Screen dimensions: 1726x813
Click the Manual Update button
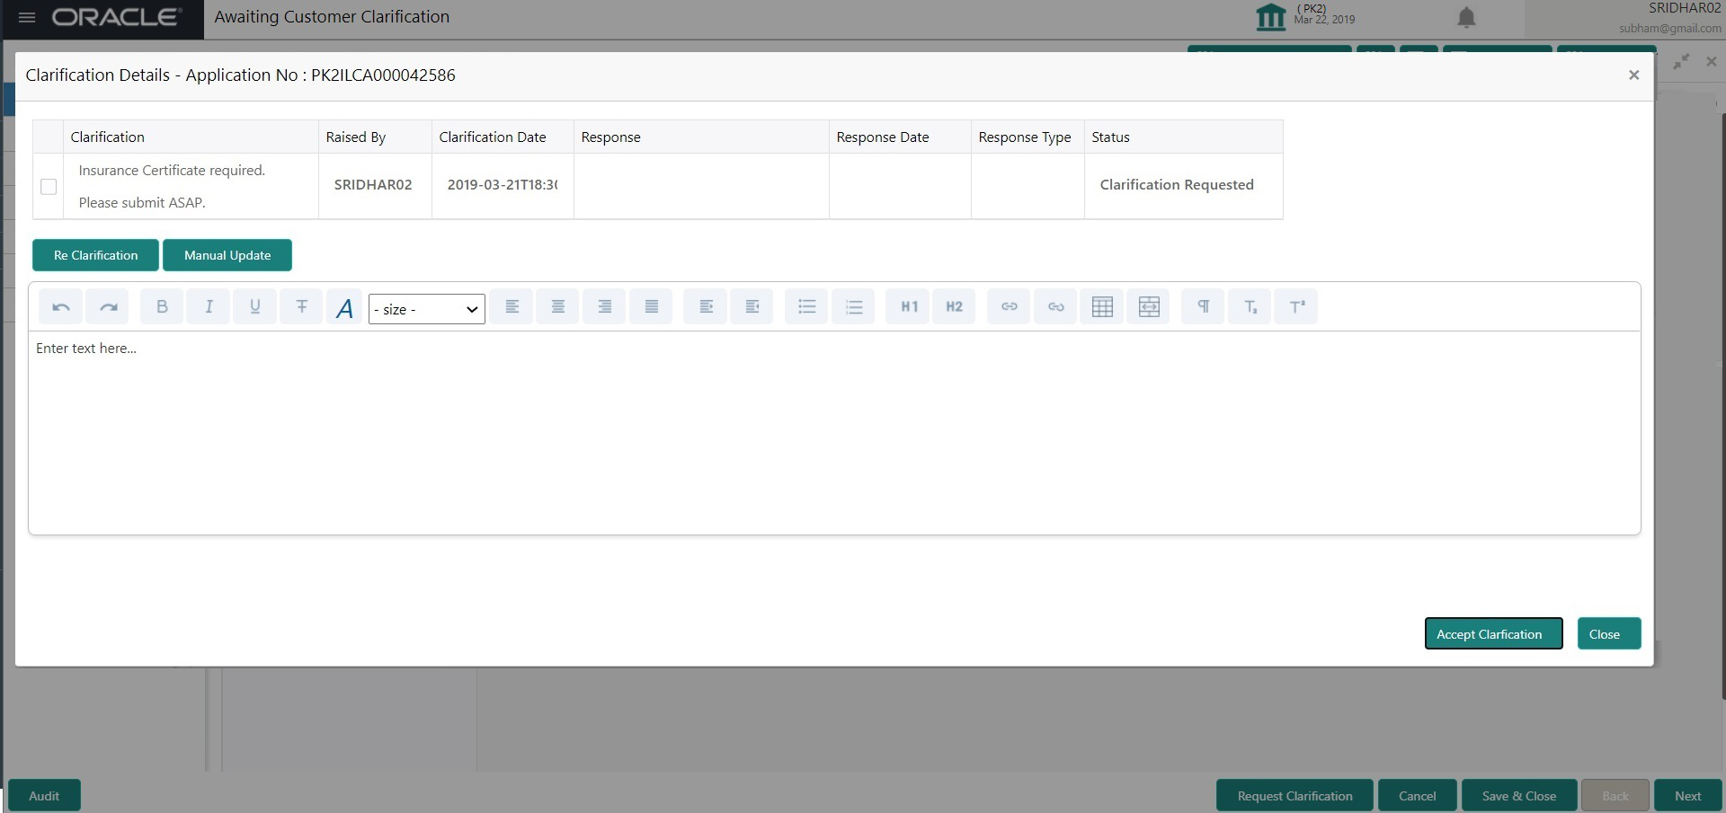(227, 255)
